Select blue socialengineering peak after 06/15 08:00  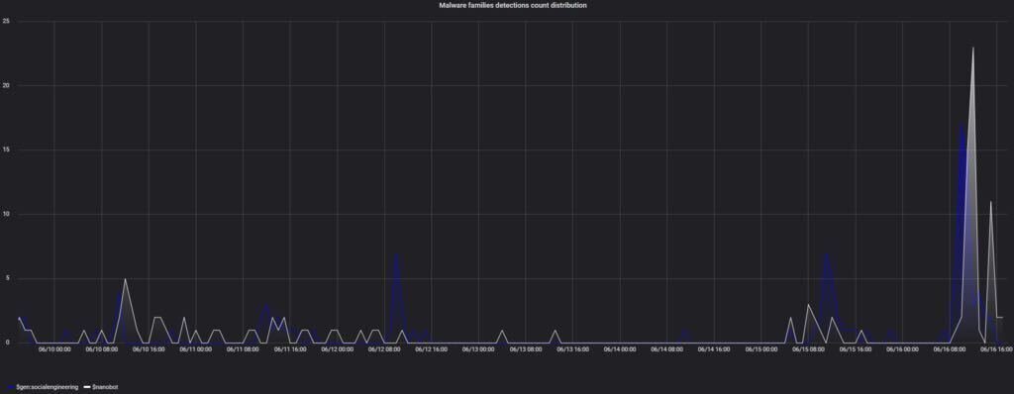(x=826, y=254)
